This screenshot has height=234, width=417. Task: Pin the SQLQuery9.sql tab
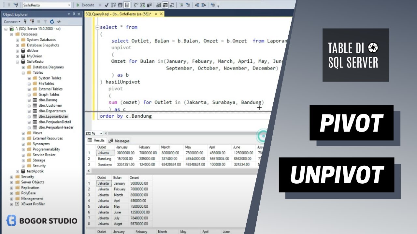(156, 14)
